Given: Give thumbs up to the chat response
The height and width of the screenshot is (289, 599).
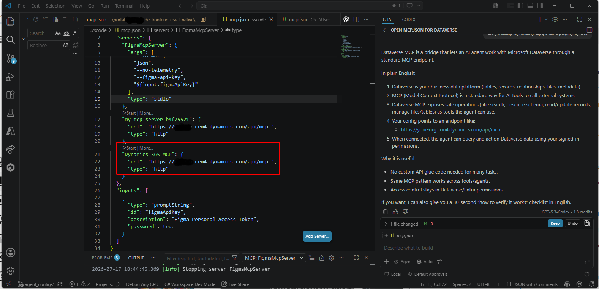Looking at the screenshot, I should pyautogui.click(x=395, y=212).
